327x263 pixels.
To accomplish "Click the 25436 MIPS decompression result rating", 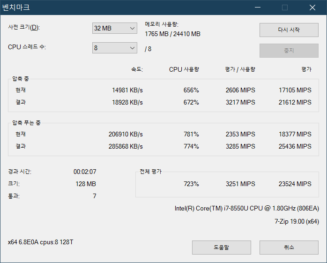I will (295, 146).
